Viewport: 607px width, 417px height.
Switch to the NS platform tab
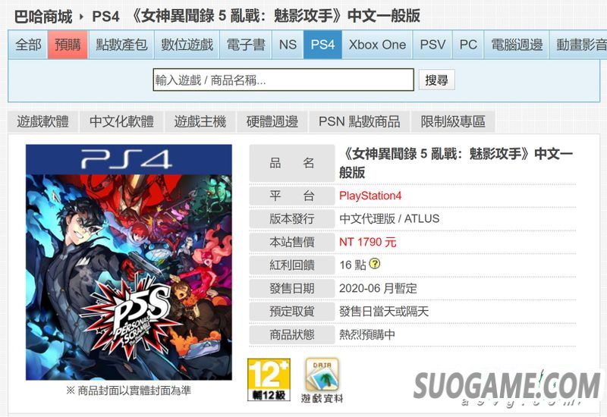click(288, 45)
